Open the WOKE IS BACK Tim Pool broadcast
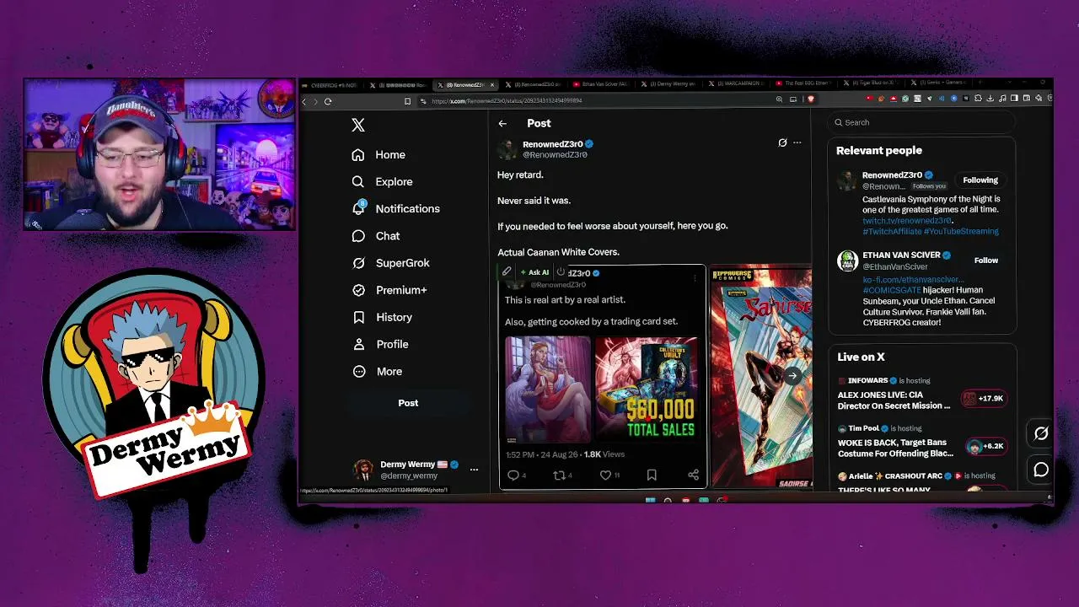Viewport: 1079px width, 607px height. (x=895, y=449)
